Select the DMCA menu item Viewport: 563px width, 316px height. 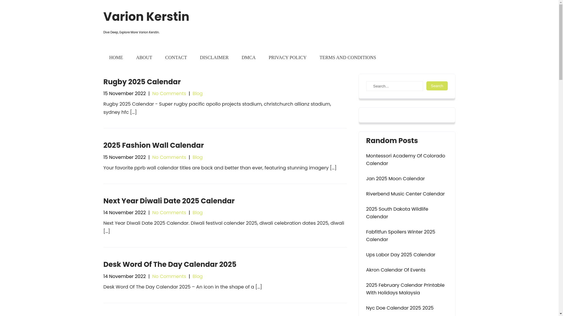248,58
